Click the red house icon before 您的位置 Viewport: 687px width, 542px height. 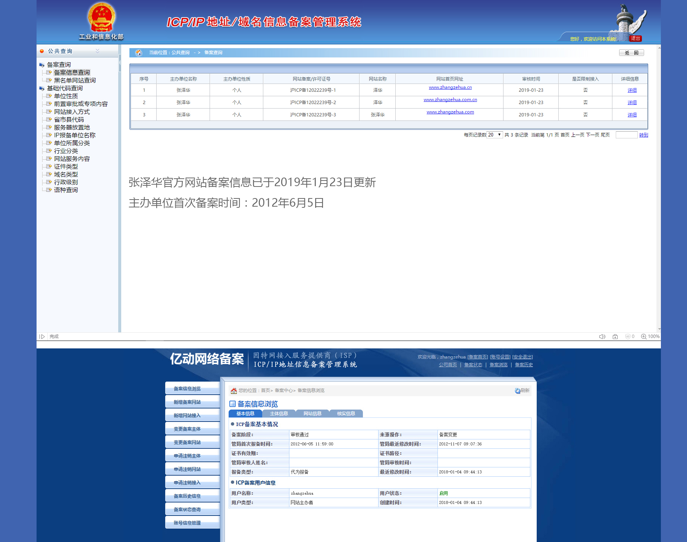(x=234, y=391)
